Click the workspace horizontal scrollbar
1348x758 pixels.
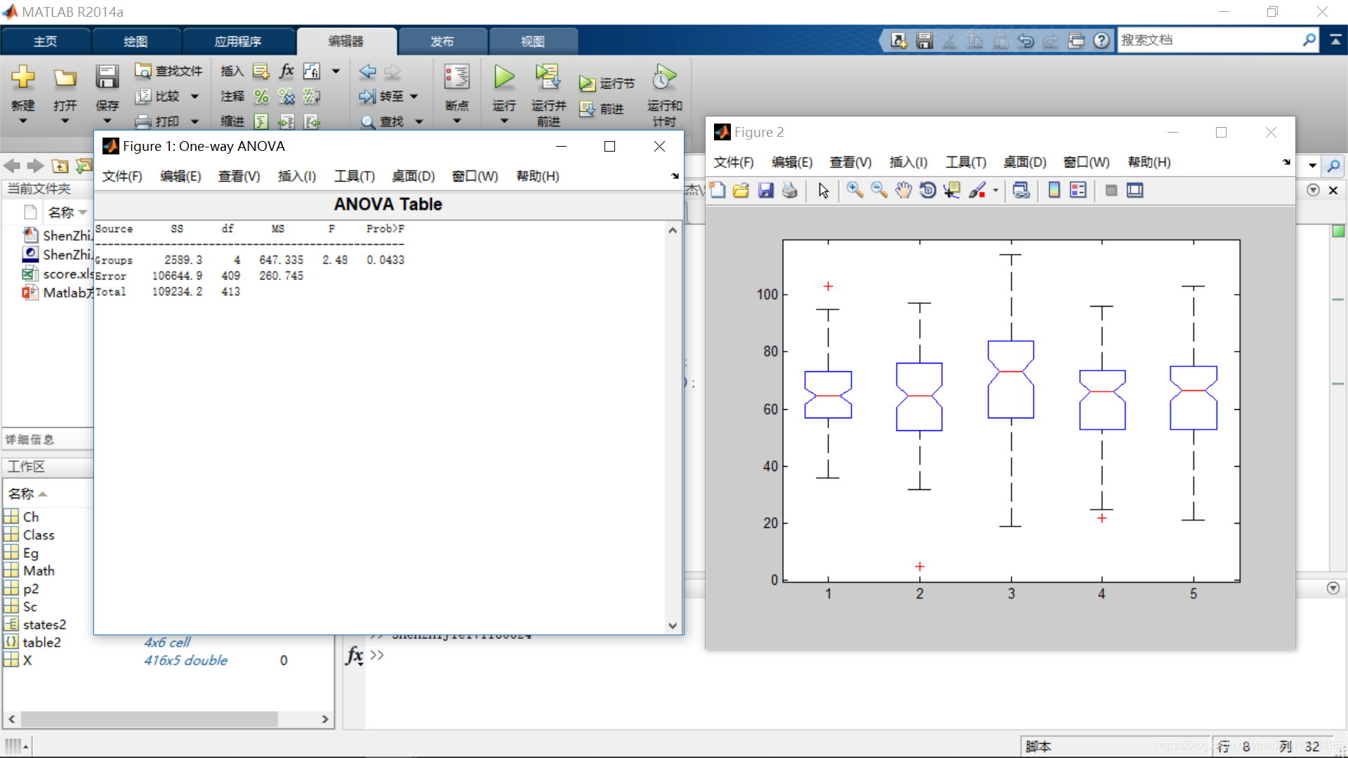click(149, 719)
